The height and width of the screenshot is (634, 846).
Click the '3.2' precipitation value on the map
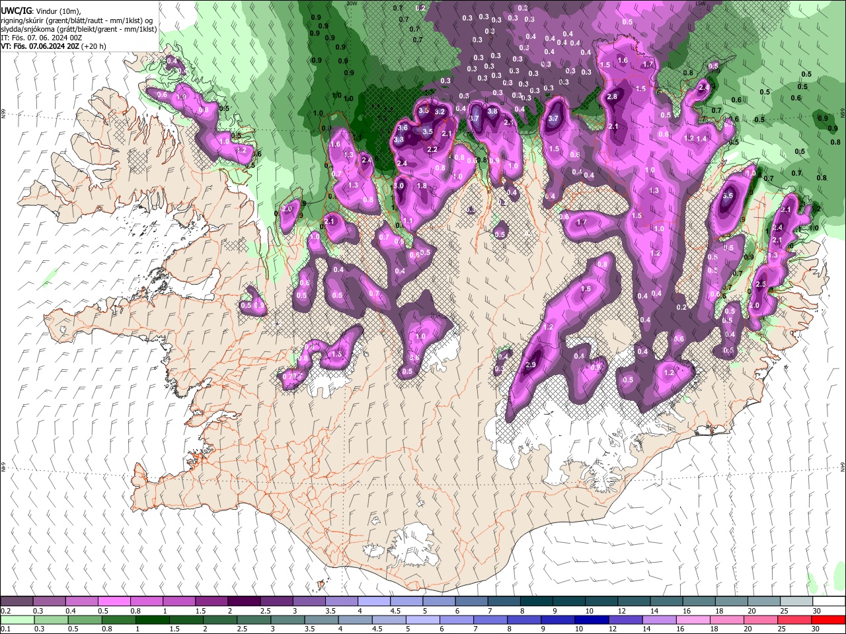click(x=440, y=112)
